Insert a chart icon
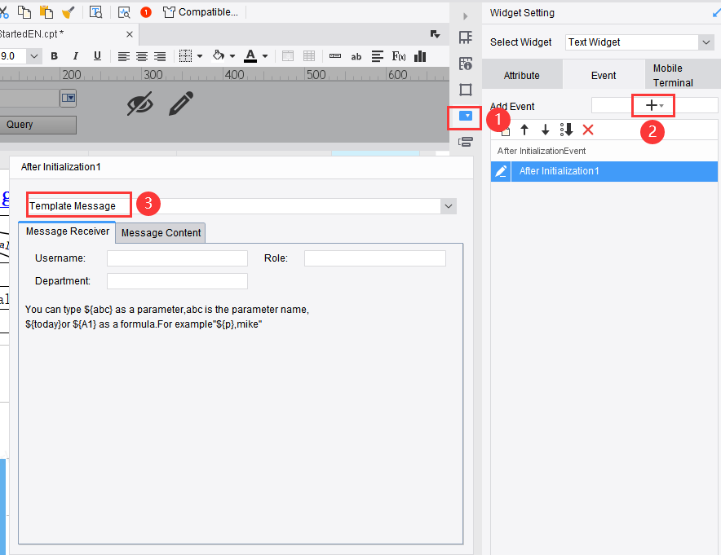 click(x=420, y=56)
